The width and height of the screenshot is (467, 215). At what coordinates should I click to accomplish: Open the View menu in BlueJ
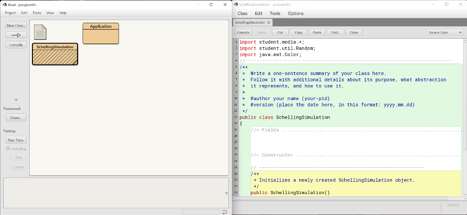pyautogui.click(x=50, y=13)
